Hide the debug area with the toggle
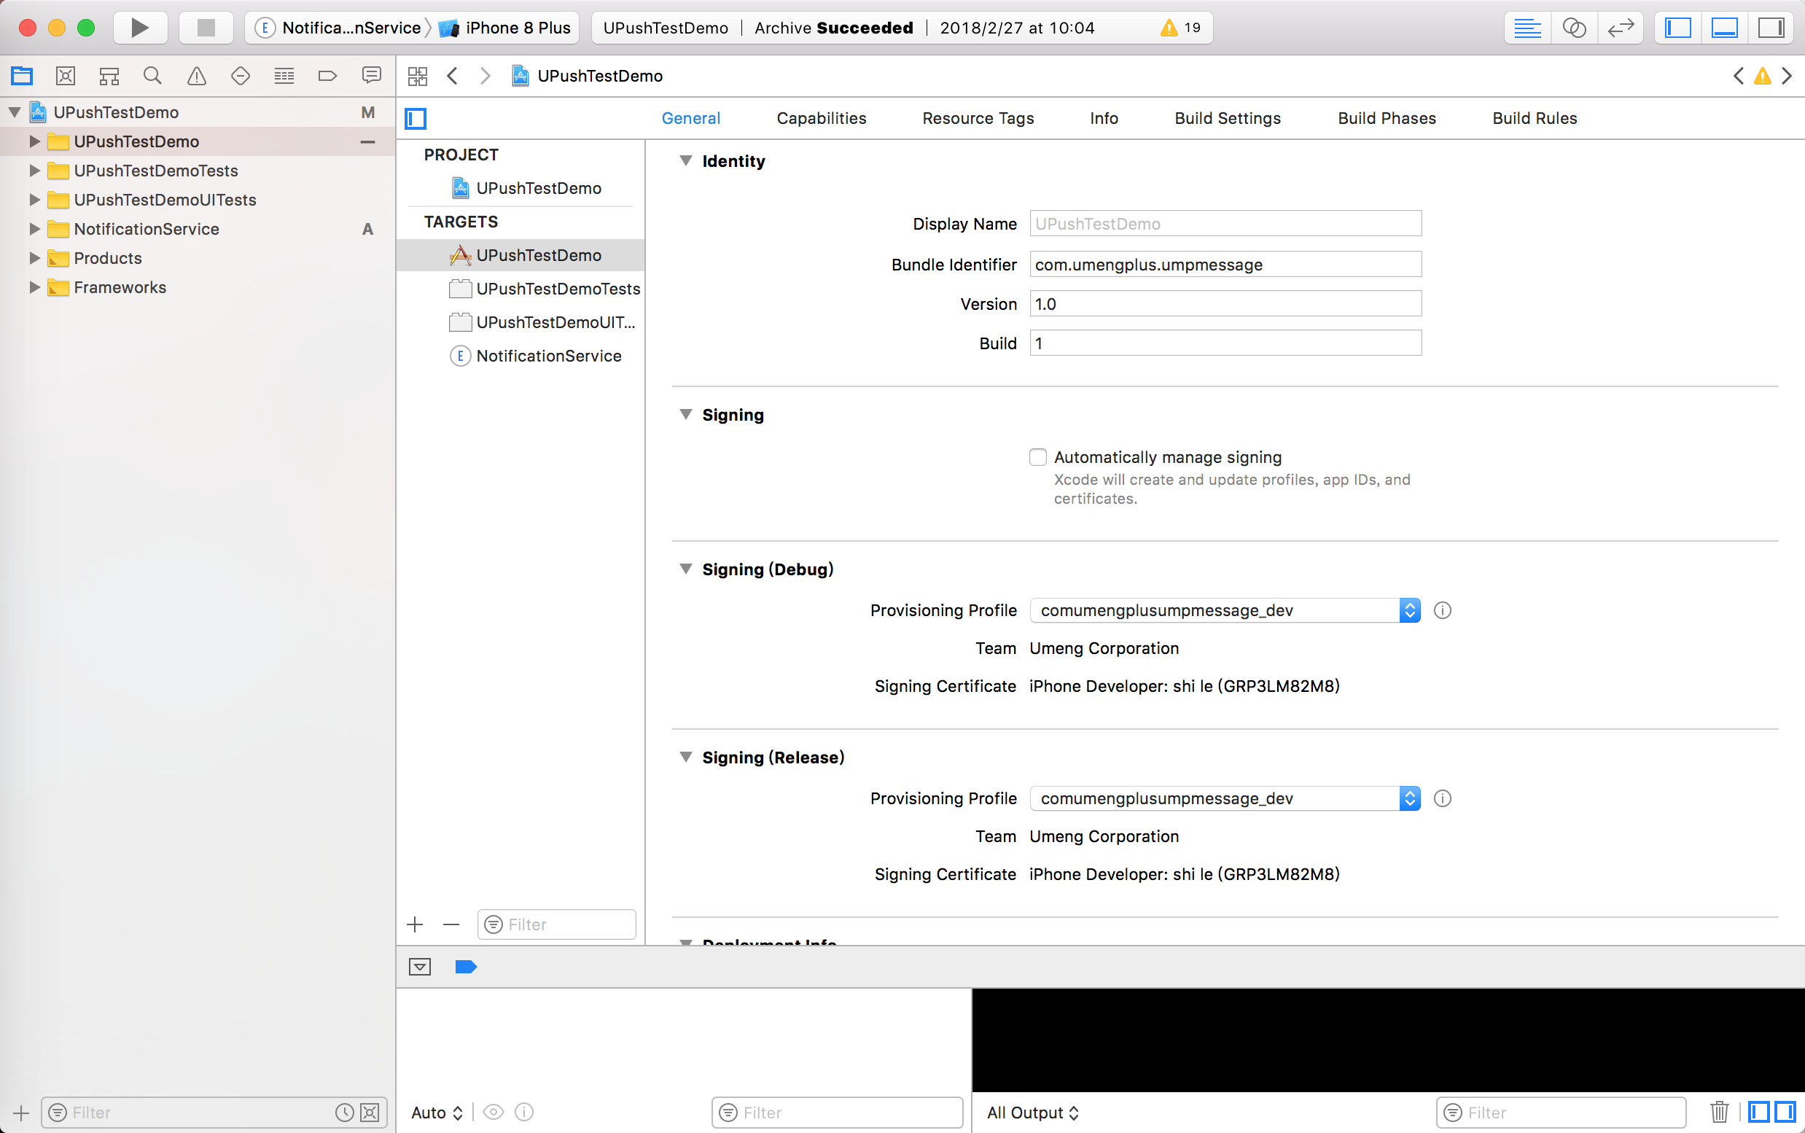Image resolution: width=1805 pixels, height=1133 pixels. [x=421, y=967]
